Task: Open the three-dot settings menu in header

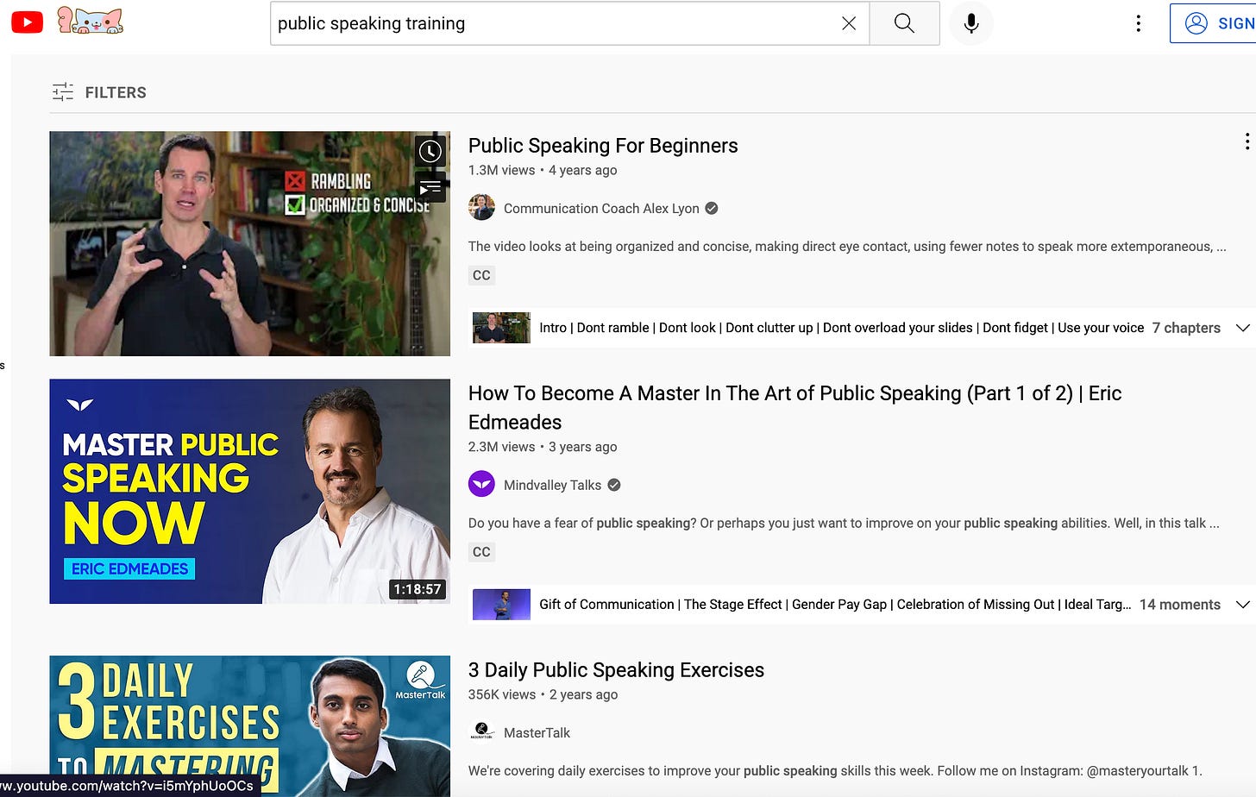Action: click(x=1139, y=23)
